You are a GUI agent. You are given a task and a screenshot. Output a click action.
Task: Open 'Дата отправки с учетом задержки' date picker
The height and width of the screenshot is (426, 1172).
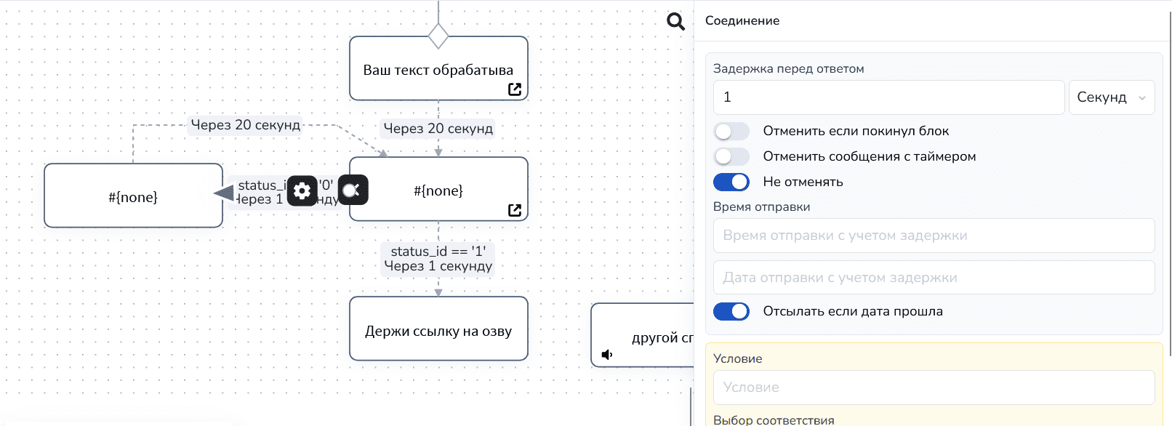(x=934, y=278)
